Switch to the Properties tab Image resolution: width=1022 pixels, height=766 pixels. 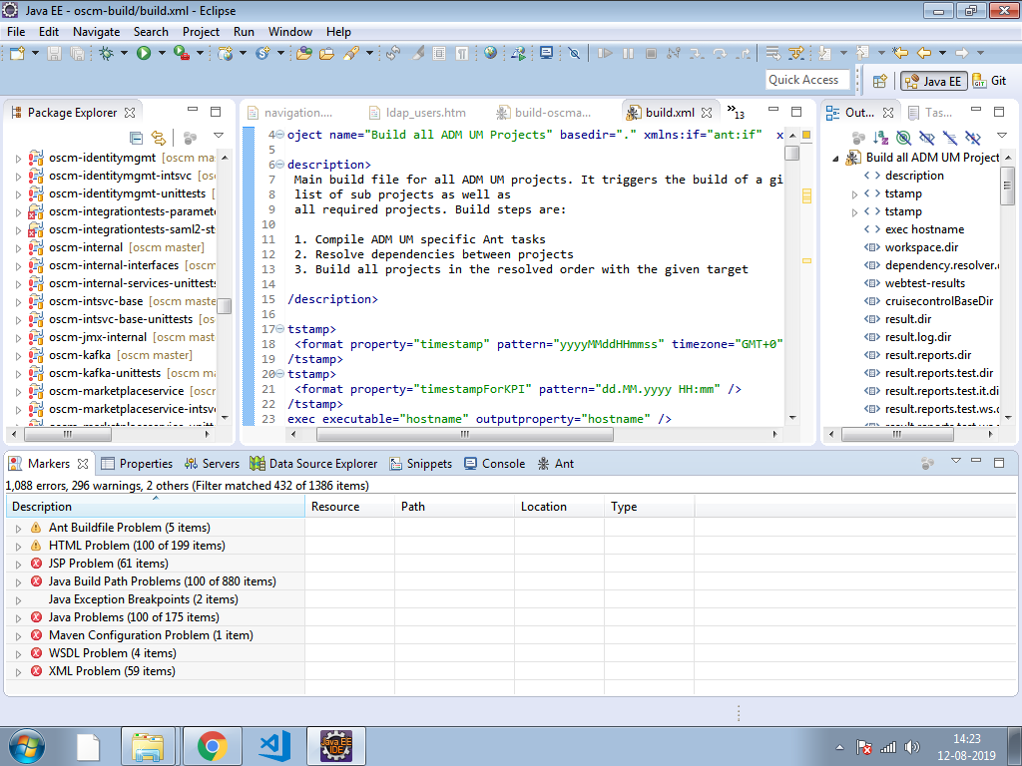coord(137,464)
